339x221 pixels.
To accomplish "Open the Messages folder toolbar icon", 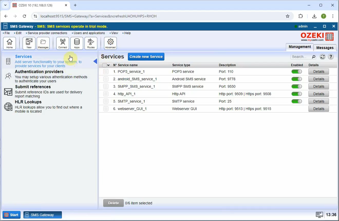I will (43, 43).
